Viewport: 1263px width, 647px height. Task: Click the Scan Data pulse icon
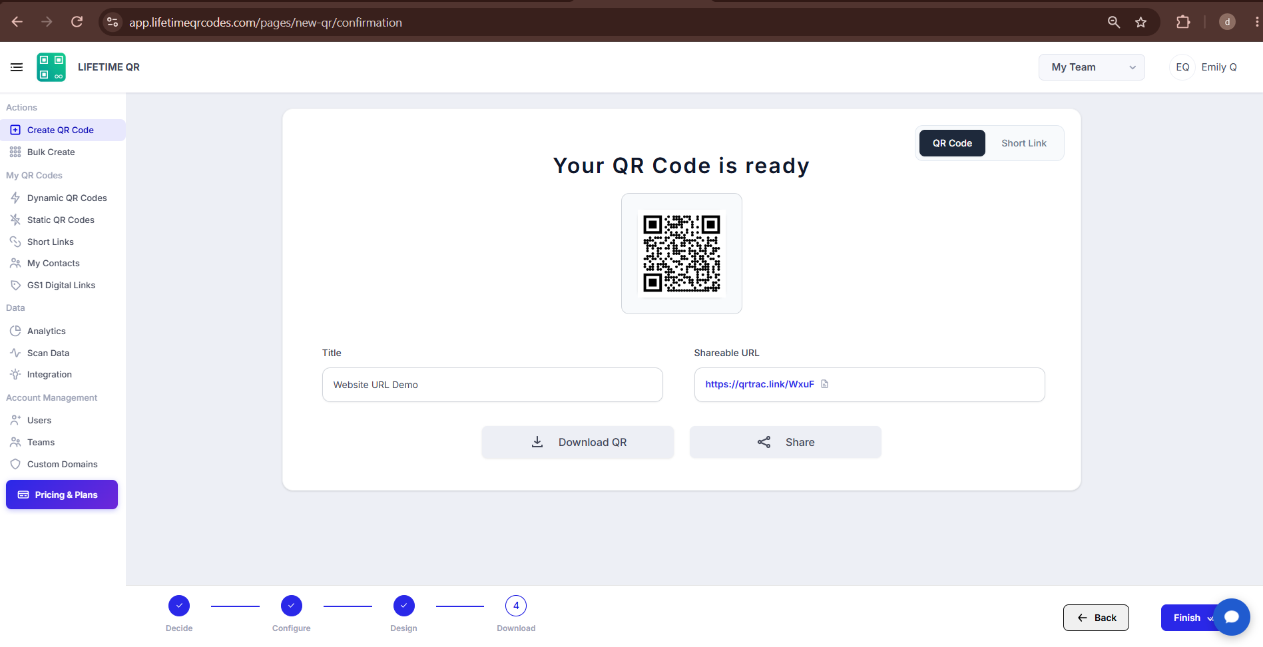[15, 353]
